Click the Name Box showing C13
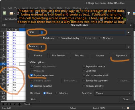This screenshot has height=110, width=135. tap(12, 25)
